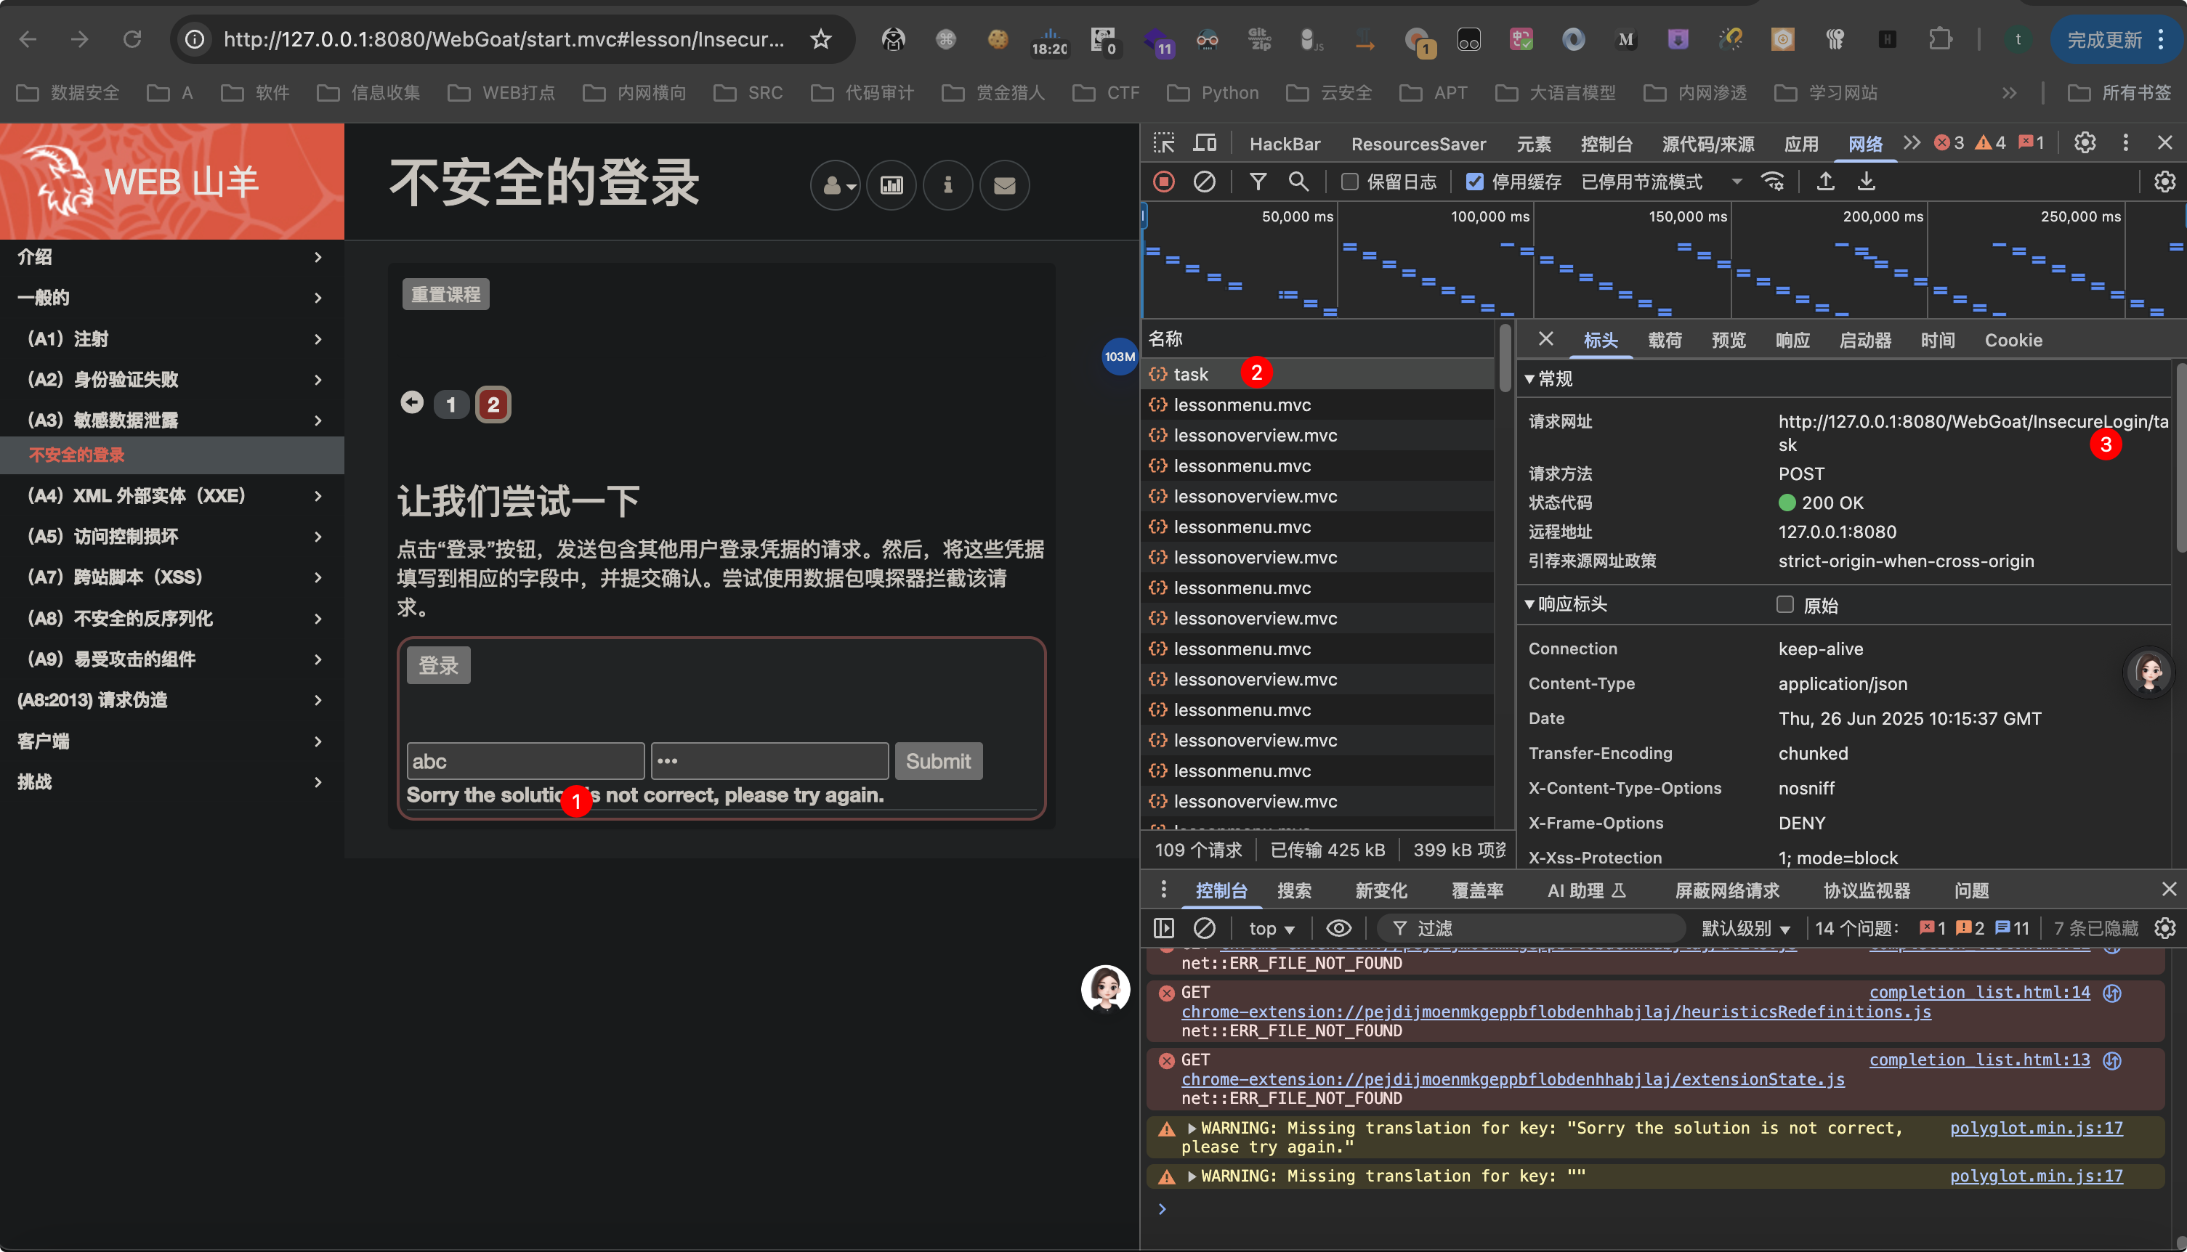The height and width of the screenshot is (1252, 2187).
Task: Show more DevTools tabs chevron
Action: click(x=1912, y=143)
